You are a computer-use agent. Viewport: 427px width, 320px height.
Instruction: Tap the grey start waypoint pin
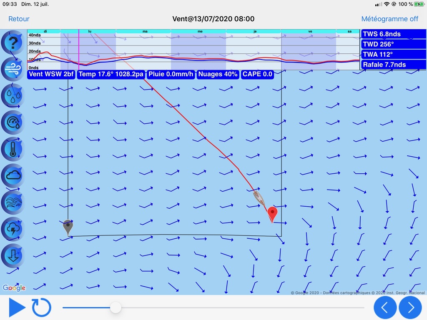pos(68,227)
